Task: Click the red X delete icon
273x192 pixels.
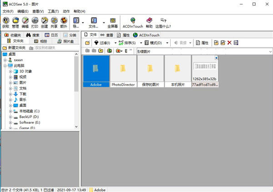Action: click(x=229, y=43)
